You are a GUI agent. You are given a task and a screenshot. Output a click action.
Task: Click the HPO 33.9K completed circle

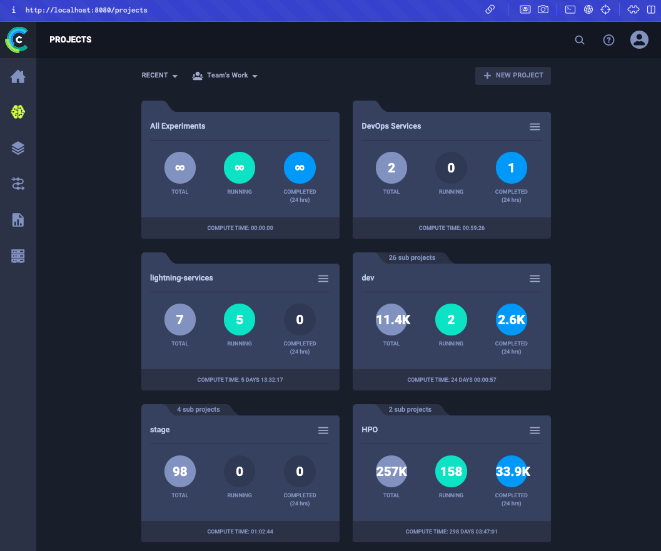click(x=512, y=471)
